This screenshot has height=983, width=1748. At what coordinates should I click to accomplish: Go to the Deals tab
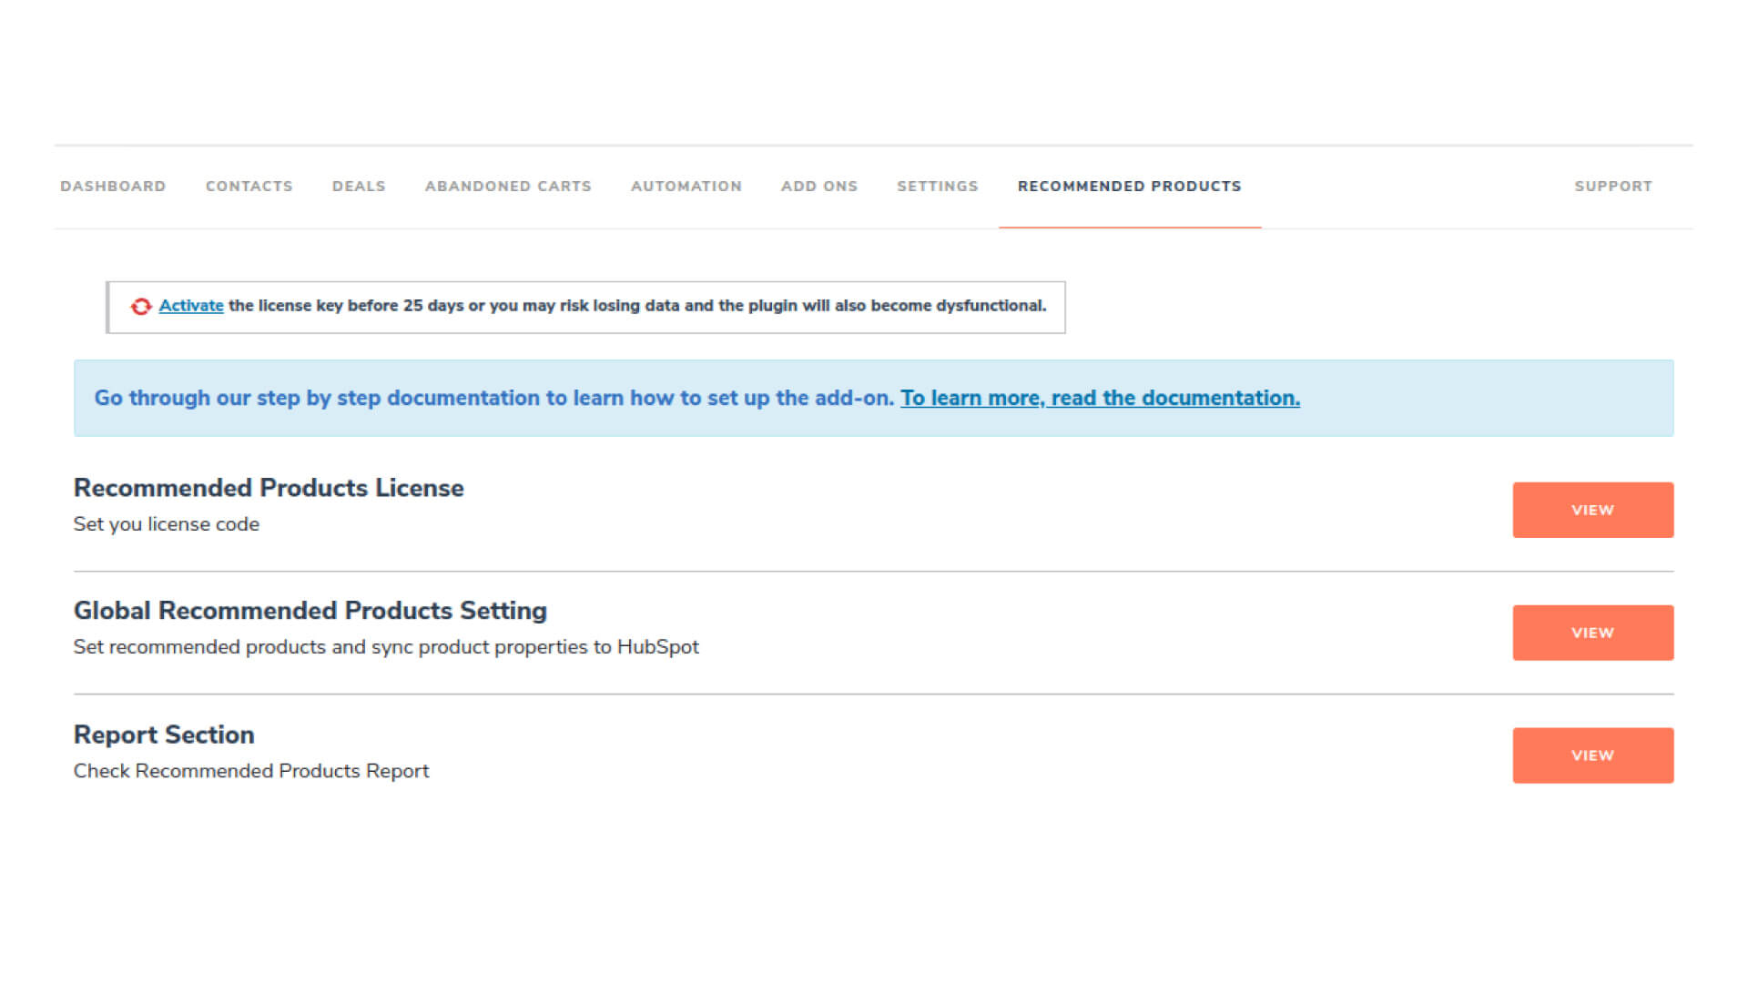(x=359, y=187)
